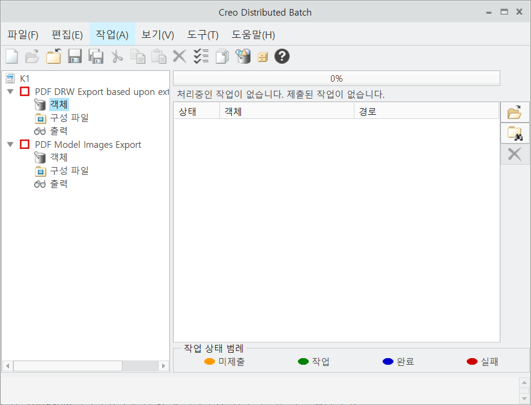The image size is (531, 405).
Task: Select 객체 under PDF Model Images Export
Action: tap(59, 157)
